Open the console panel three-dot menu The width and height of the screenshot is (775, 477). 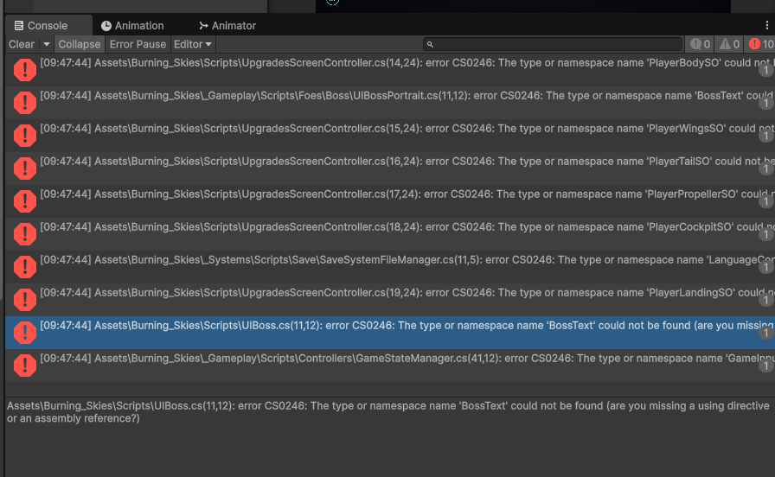click(766, 25)
